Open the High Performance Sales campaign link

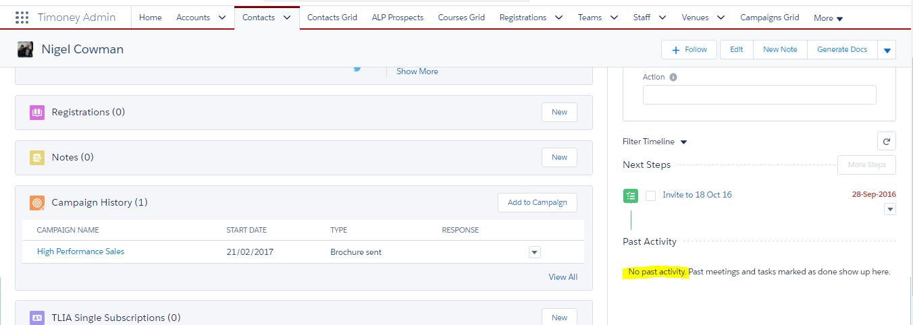(x=80, y=252)
